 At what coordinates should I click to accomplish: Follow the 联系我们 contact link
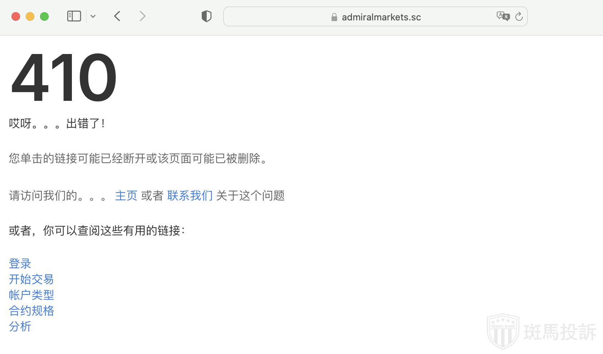coord(190,196)
